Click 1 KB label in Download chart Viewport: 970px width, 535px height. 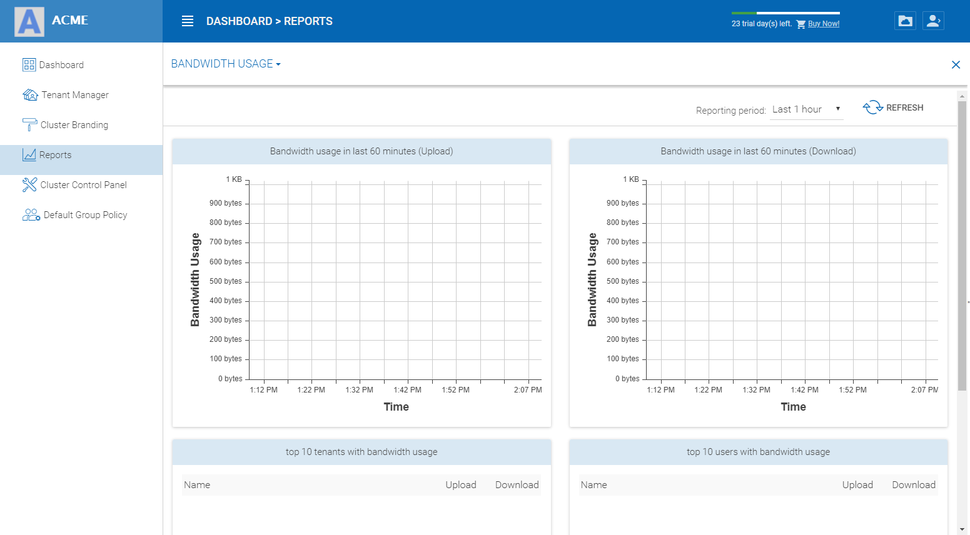click(631, 179)
